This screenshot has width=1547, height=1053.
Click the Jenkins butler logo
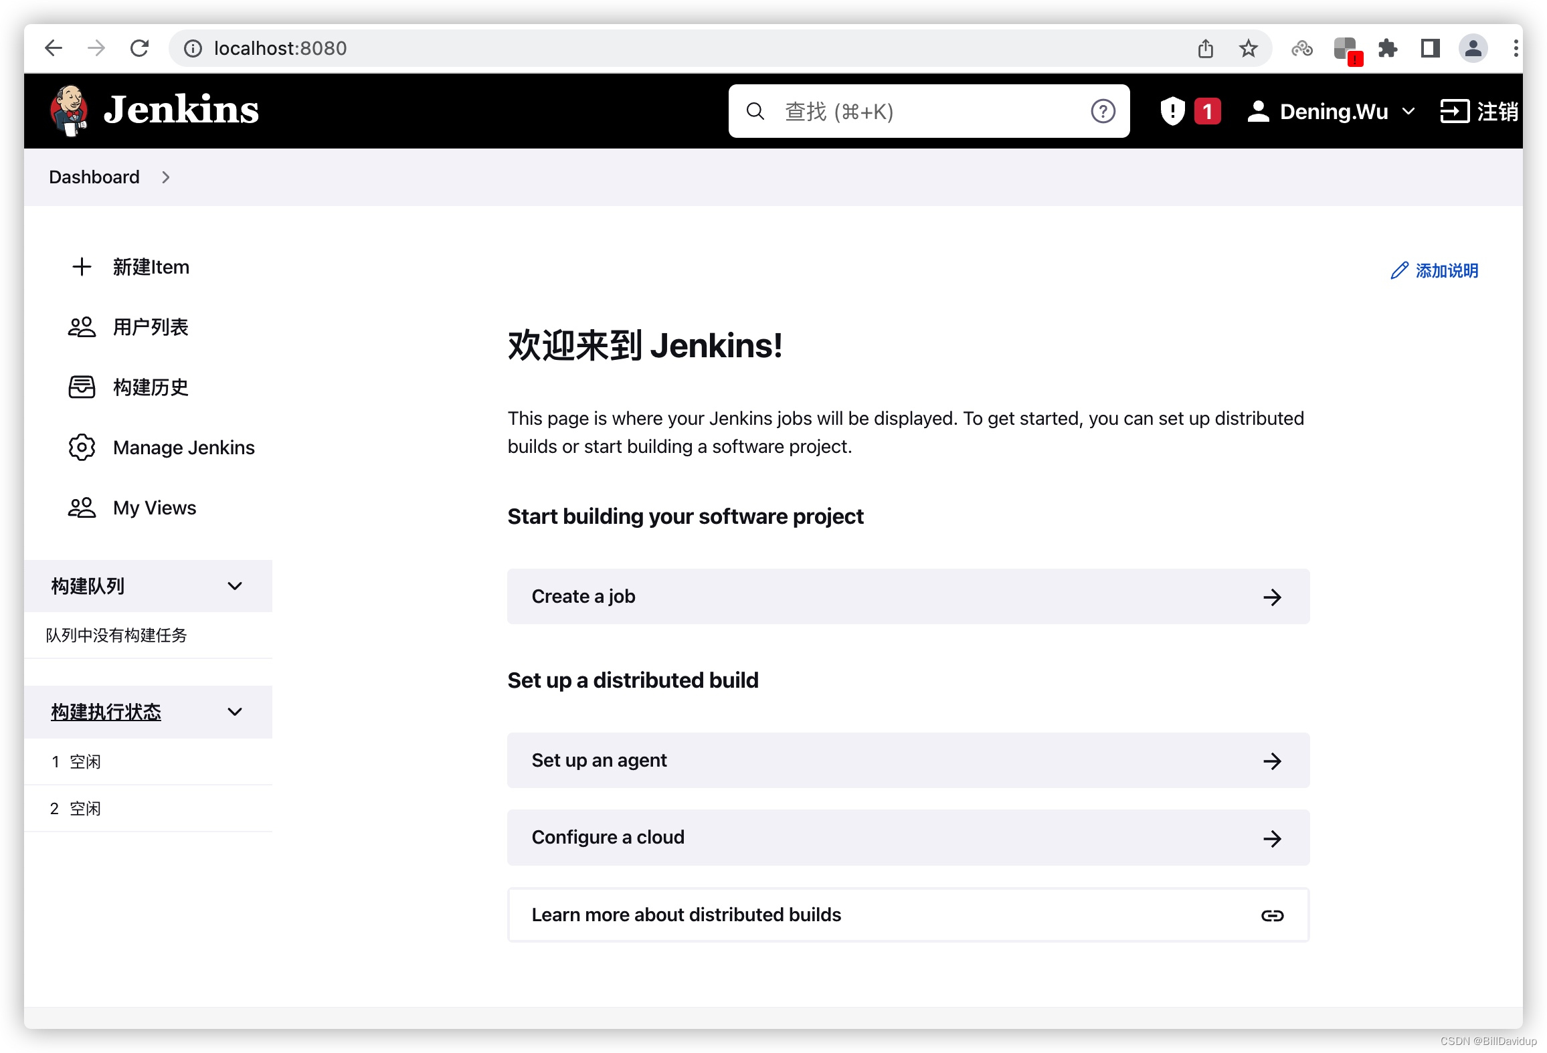click(69, 110)
